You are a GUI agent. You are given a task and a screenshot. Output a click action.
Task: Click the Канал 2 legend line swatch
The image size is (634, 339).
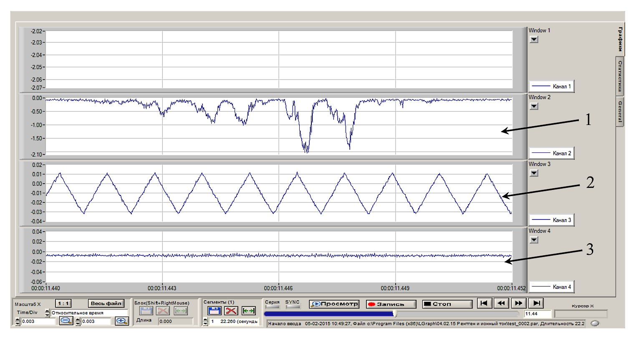[x=541, y=153]
